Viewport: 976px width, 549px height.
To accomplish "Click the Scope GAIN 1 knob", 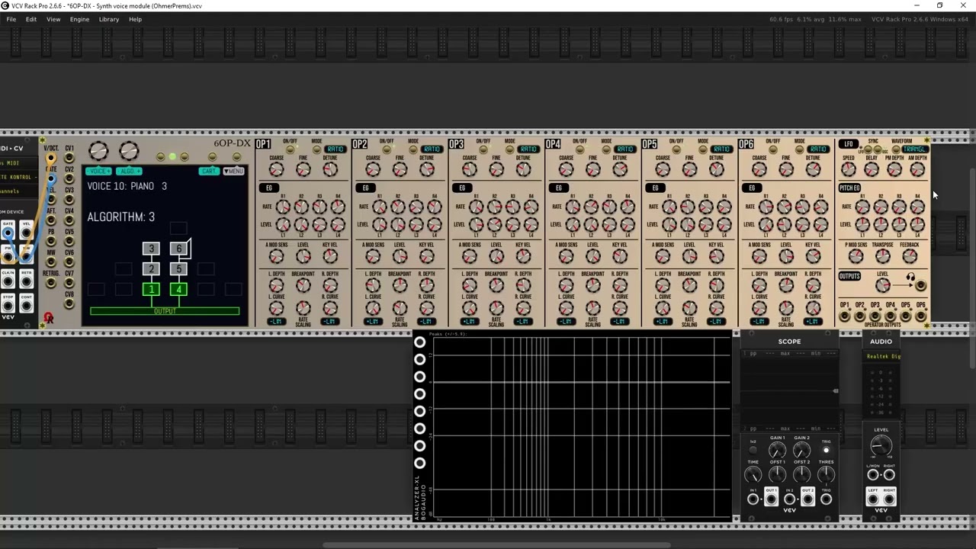I will point(777,451).
